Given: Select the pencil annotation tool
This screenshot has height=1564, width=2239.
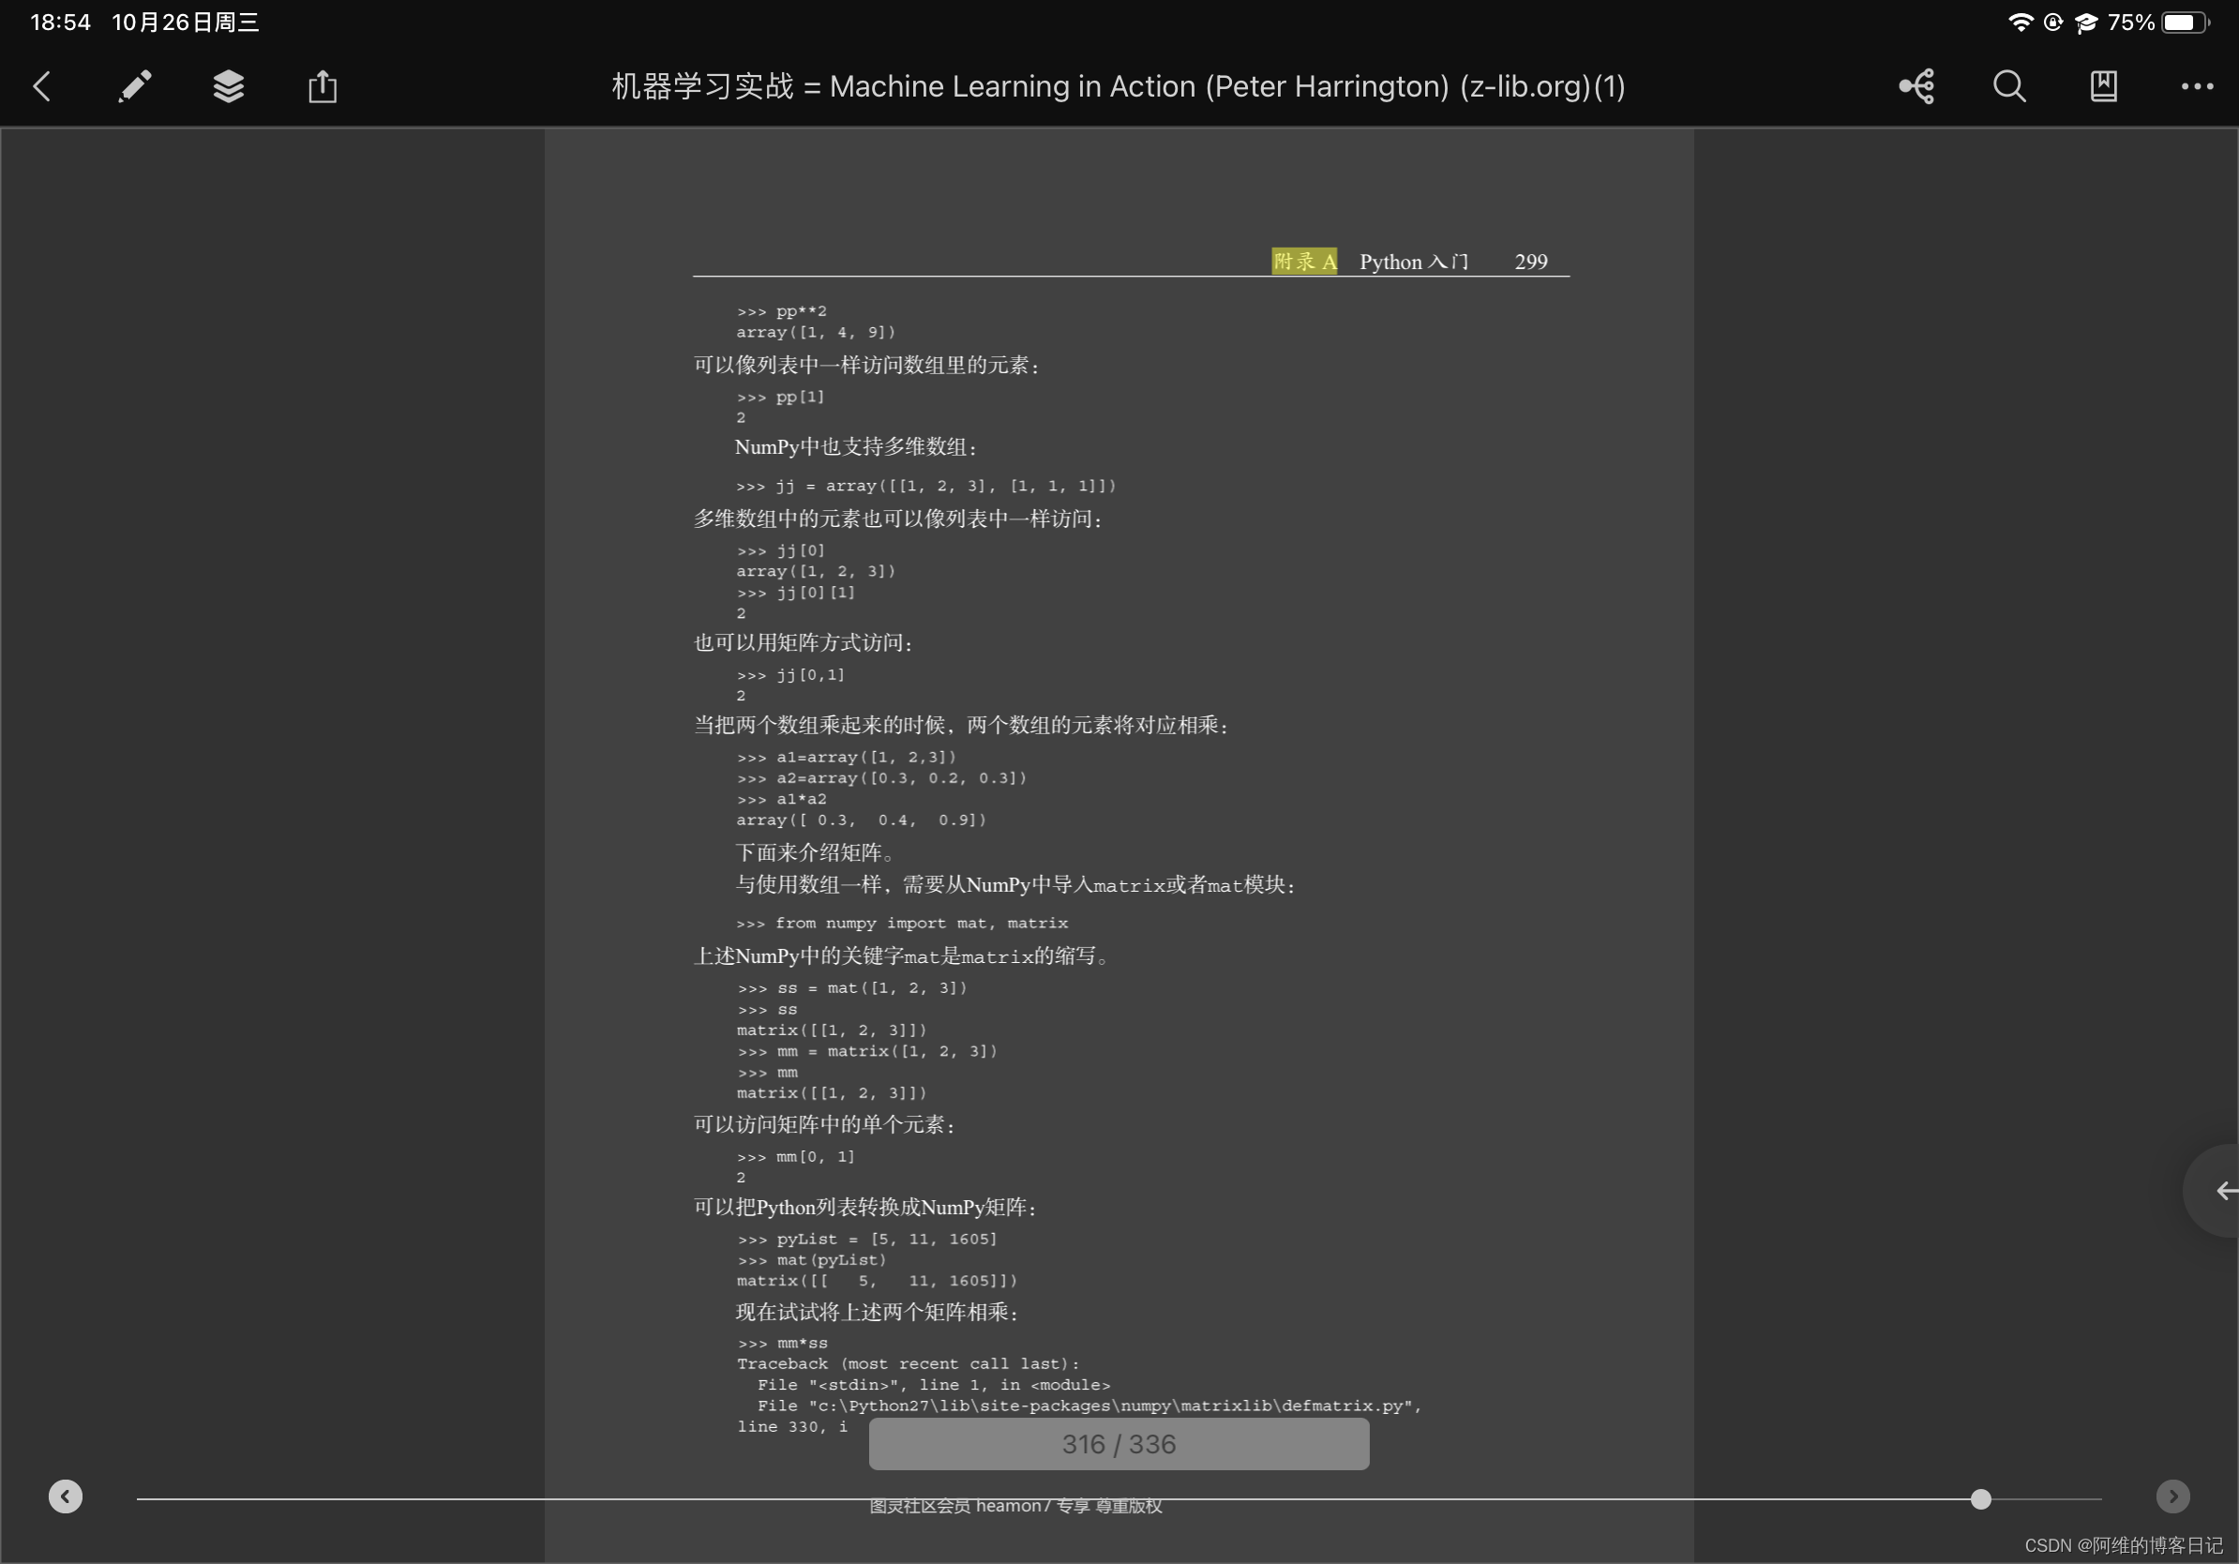Looking at the screenshot, I should pos(135,87).
